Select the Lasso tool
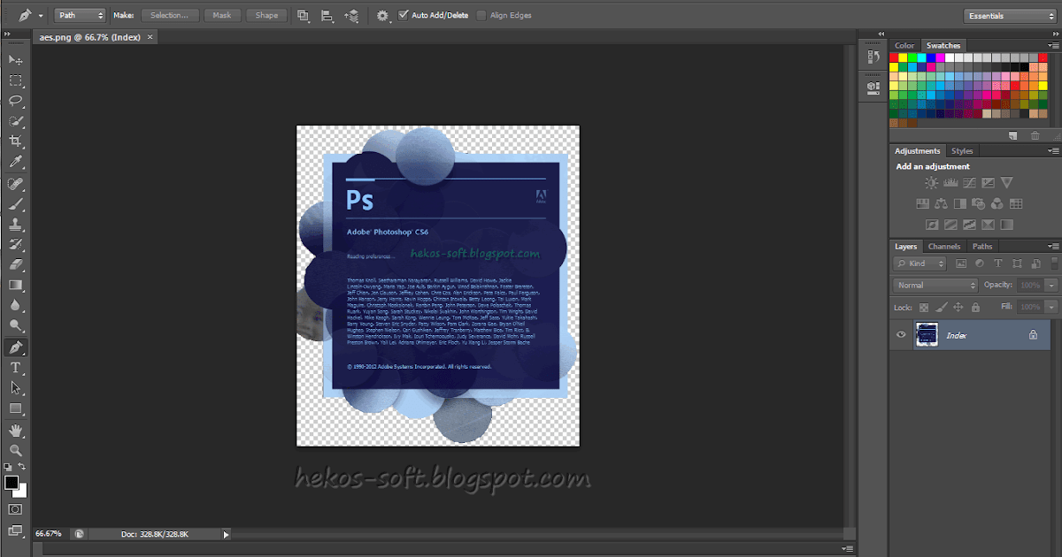The height and width of the screenshot is (557, 1062). tap(16, 100)
